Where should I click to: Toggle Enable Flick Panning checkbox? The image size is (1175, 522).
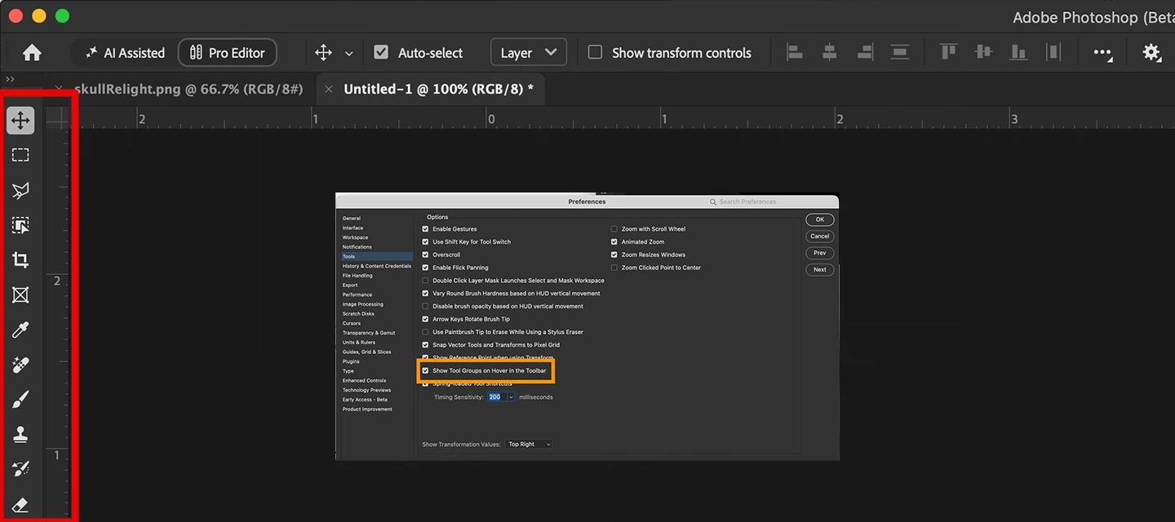point(425,268)
